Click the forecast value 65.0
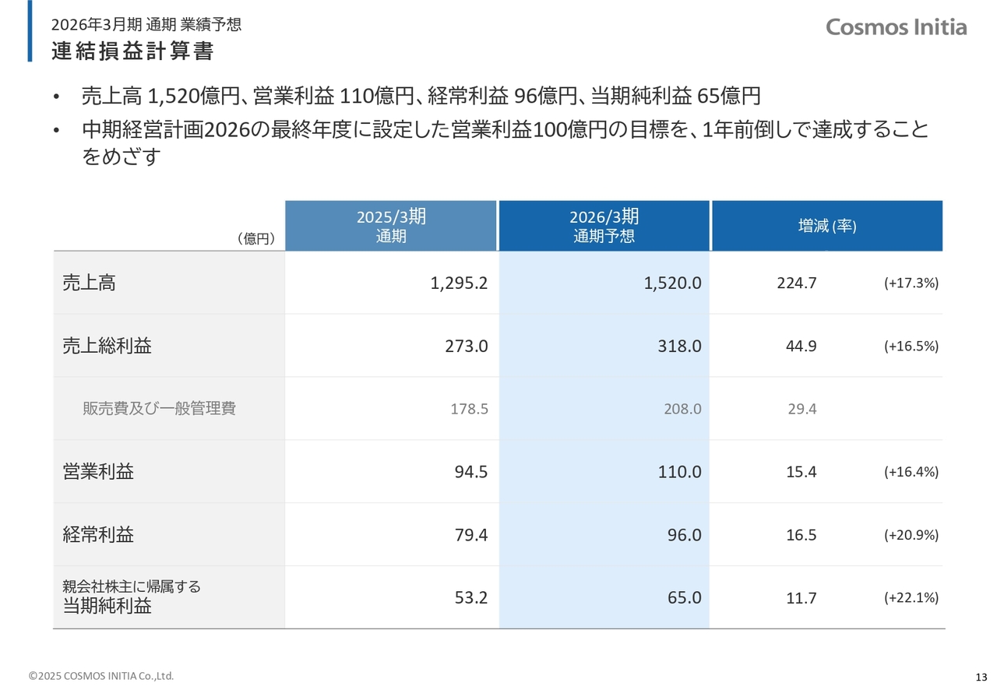Image resolution: width=997 pixels, height=690 pixels. (x=685, y=598)
